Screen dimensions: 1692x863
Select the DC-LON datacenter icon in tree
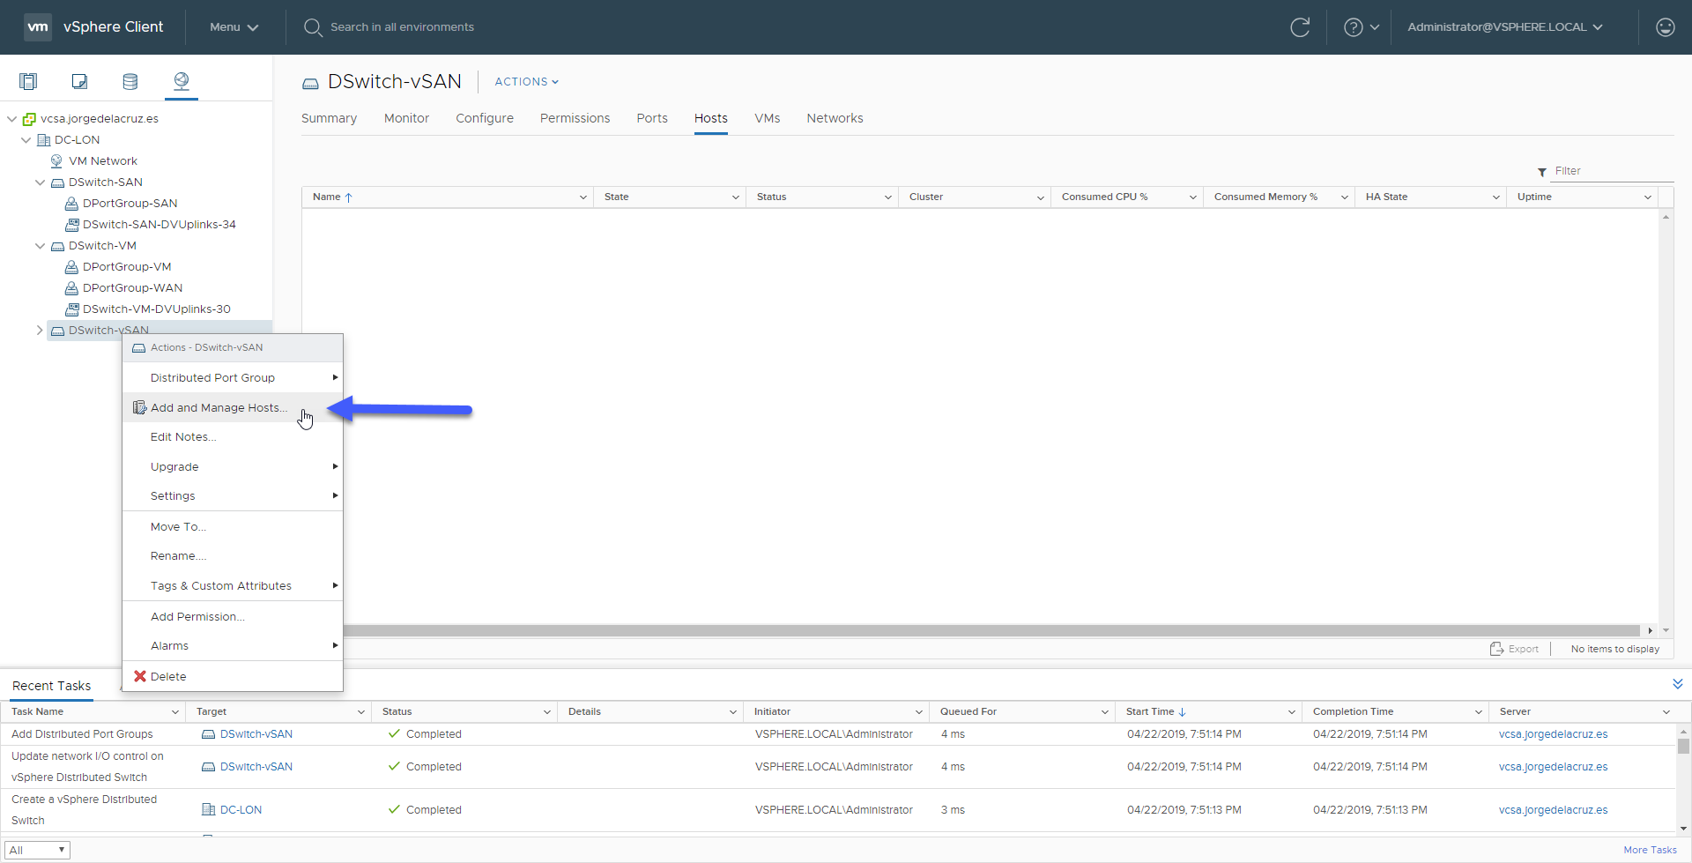click(x=43, y=140)
